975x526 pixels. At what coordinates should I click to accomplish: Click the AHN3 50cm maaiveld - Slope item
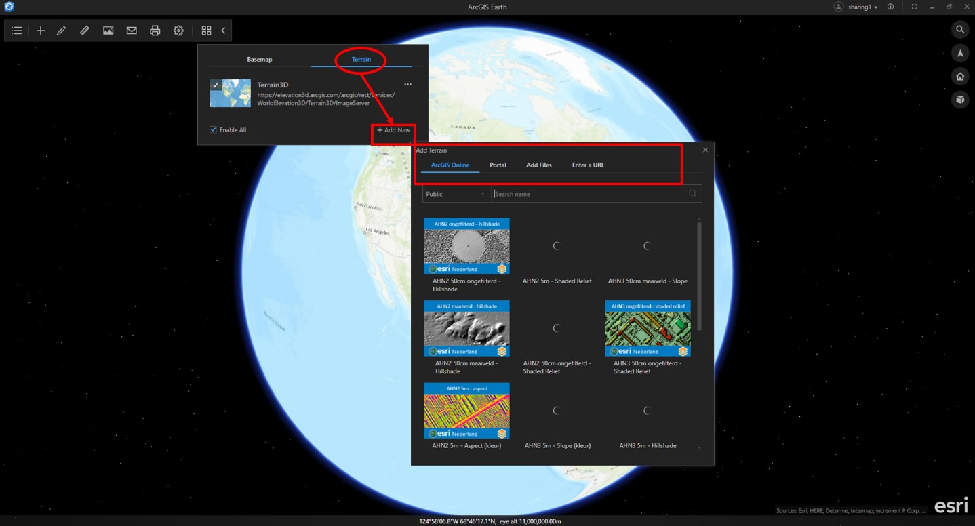click(648, 252)
